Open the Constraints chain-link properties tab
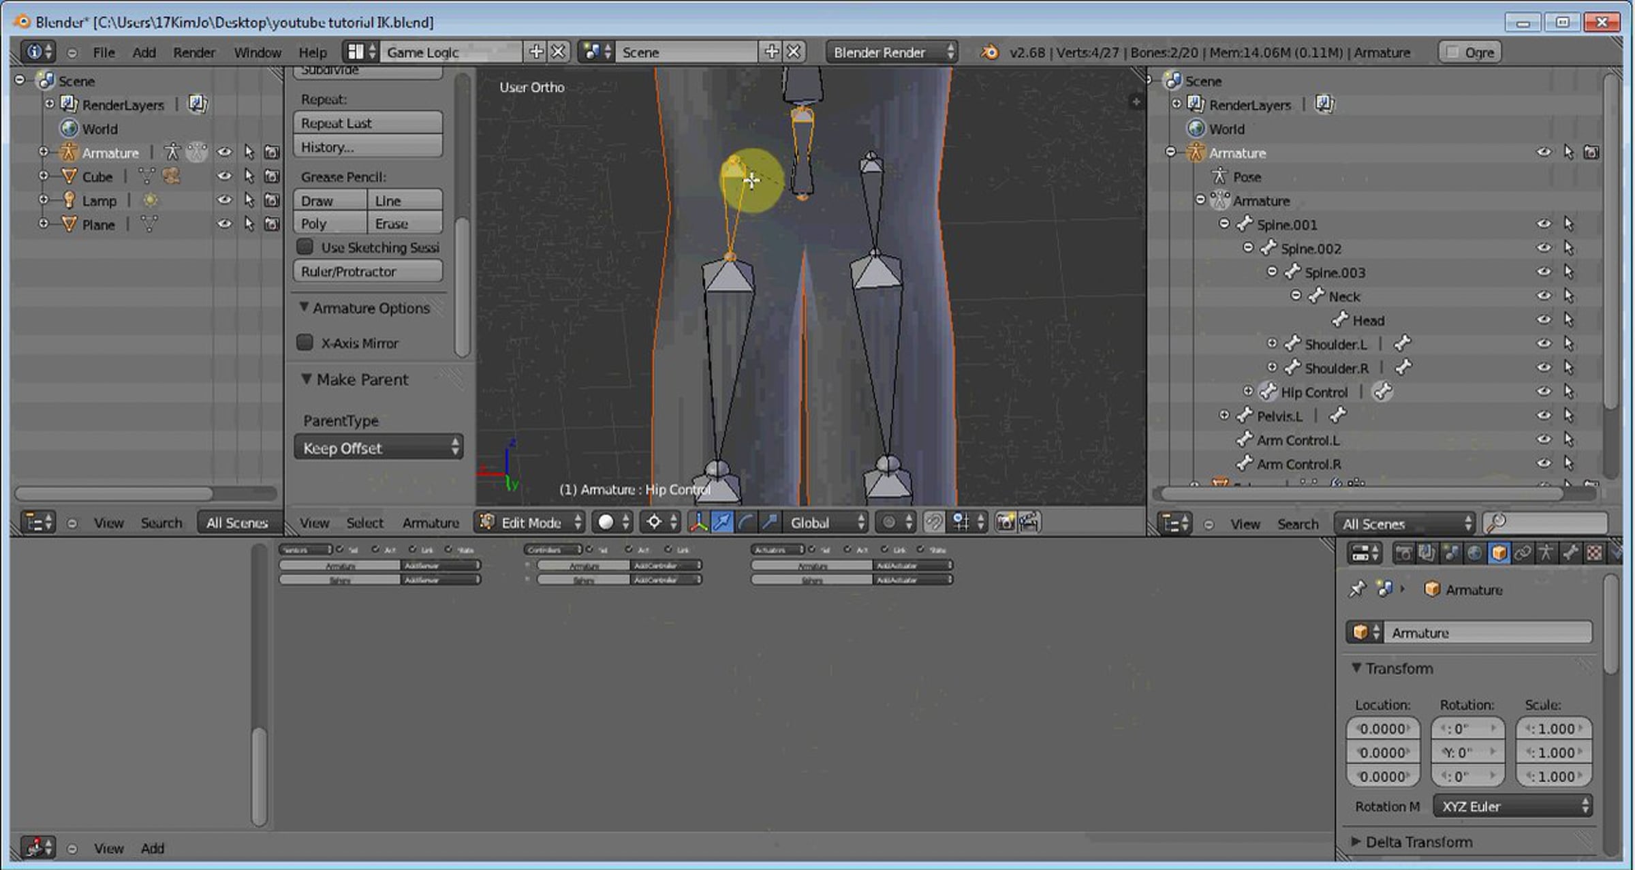 point(1523,553)
